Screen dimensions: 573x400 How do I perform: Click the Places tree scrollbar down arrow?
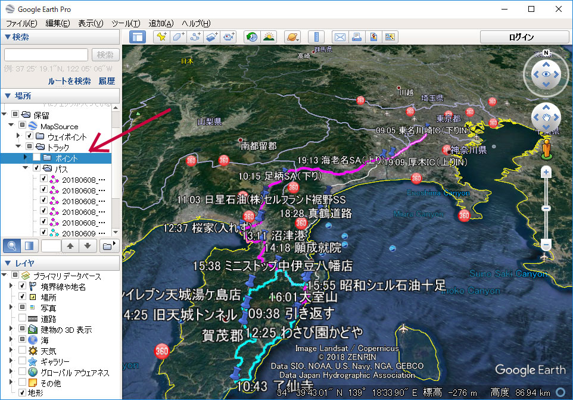point(116,232)
